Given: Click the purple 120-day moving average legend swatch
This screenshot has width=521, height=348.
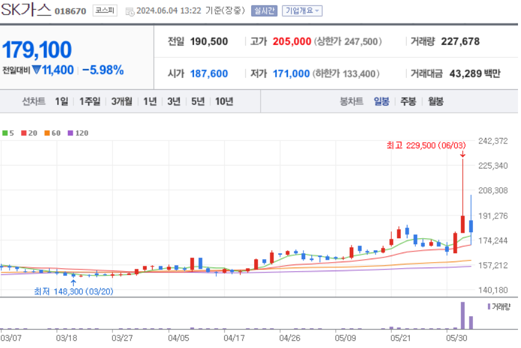Looking at the screenshot, I should (70, 133).
